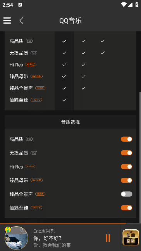Turn off the 臻品母带 switch
The width and height of the screenshot is (141, 251).
(x=126, y=180)
